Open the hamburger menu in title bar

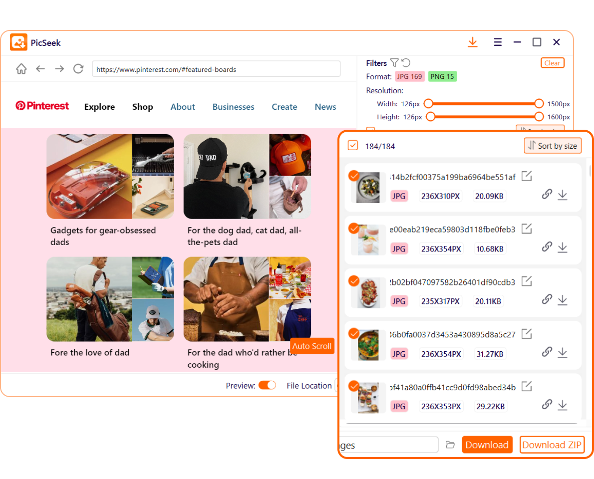[498, 42]
